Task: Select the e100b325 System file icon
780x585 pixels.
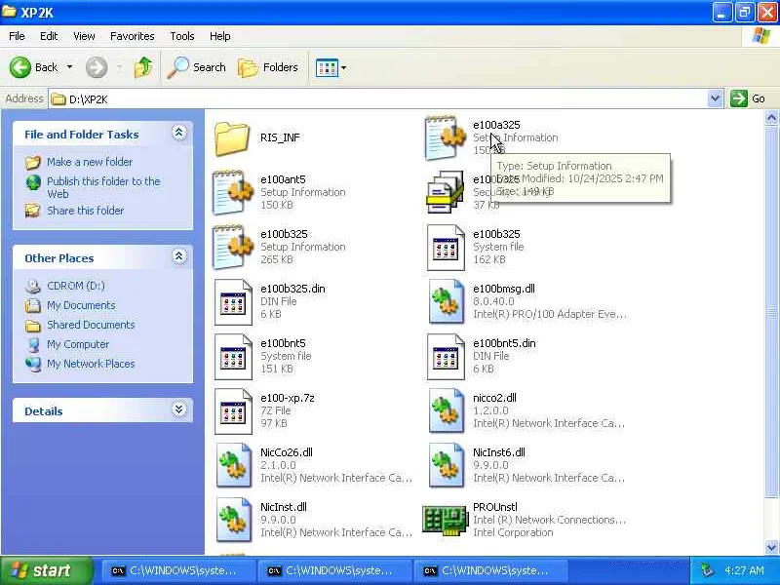Action: (x=446, y=248)
